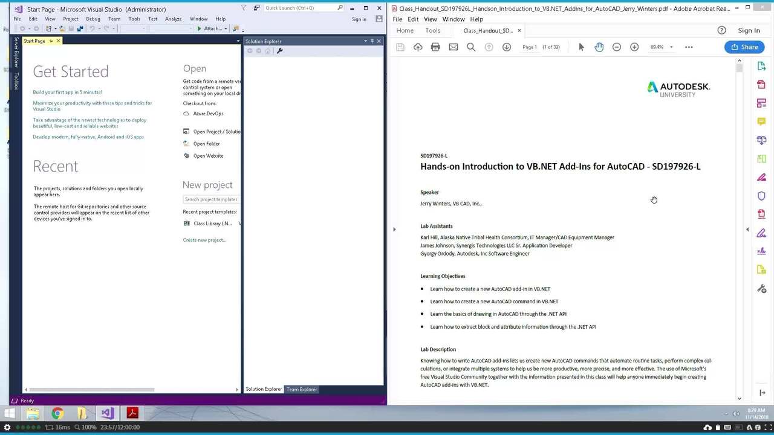The image size is (774, 435).
Task: Open the Attach button dropdown arrow
Action: click(x=226, y=28)
